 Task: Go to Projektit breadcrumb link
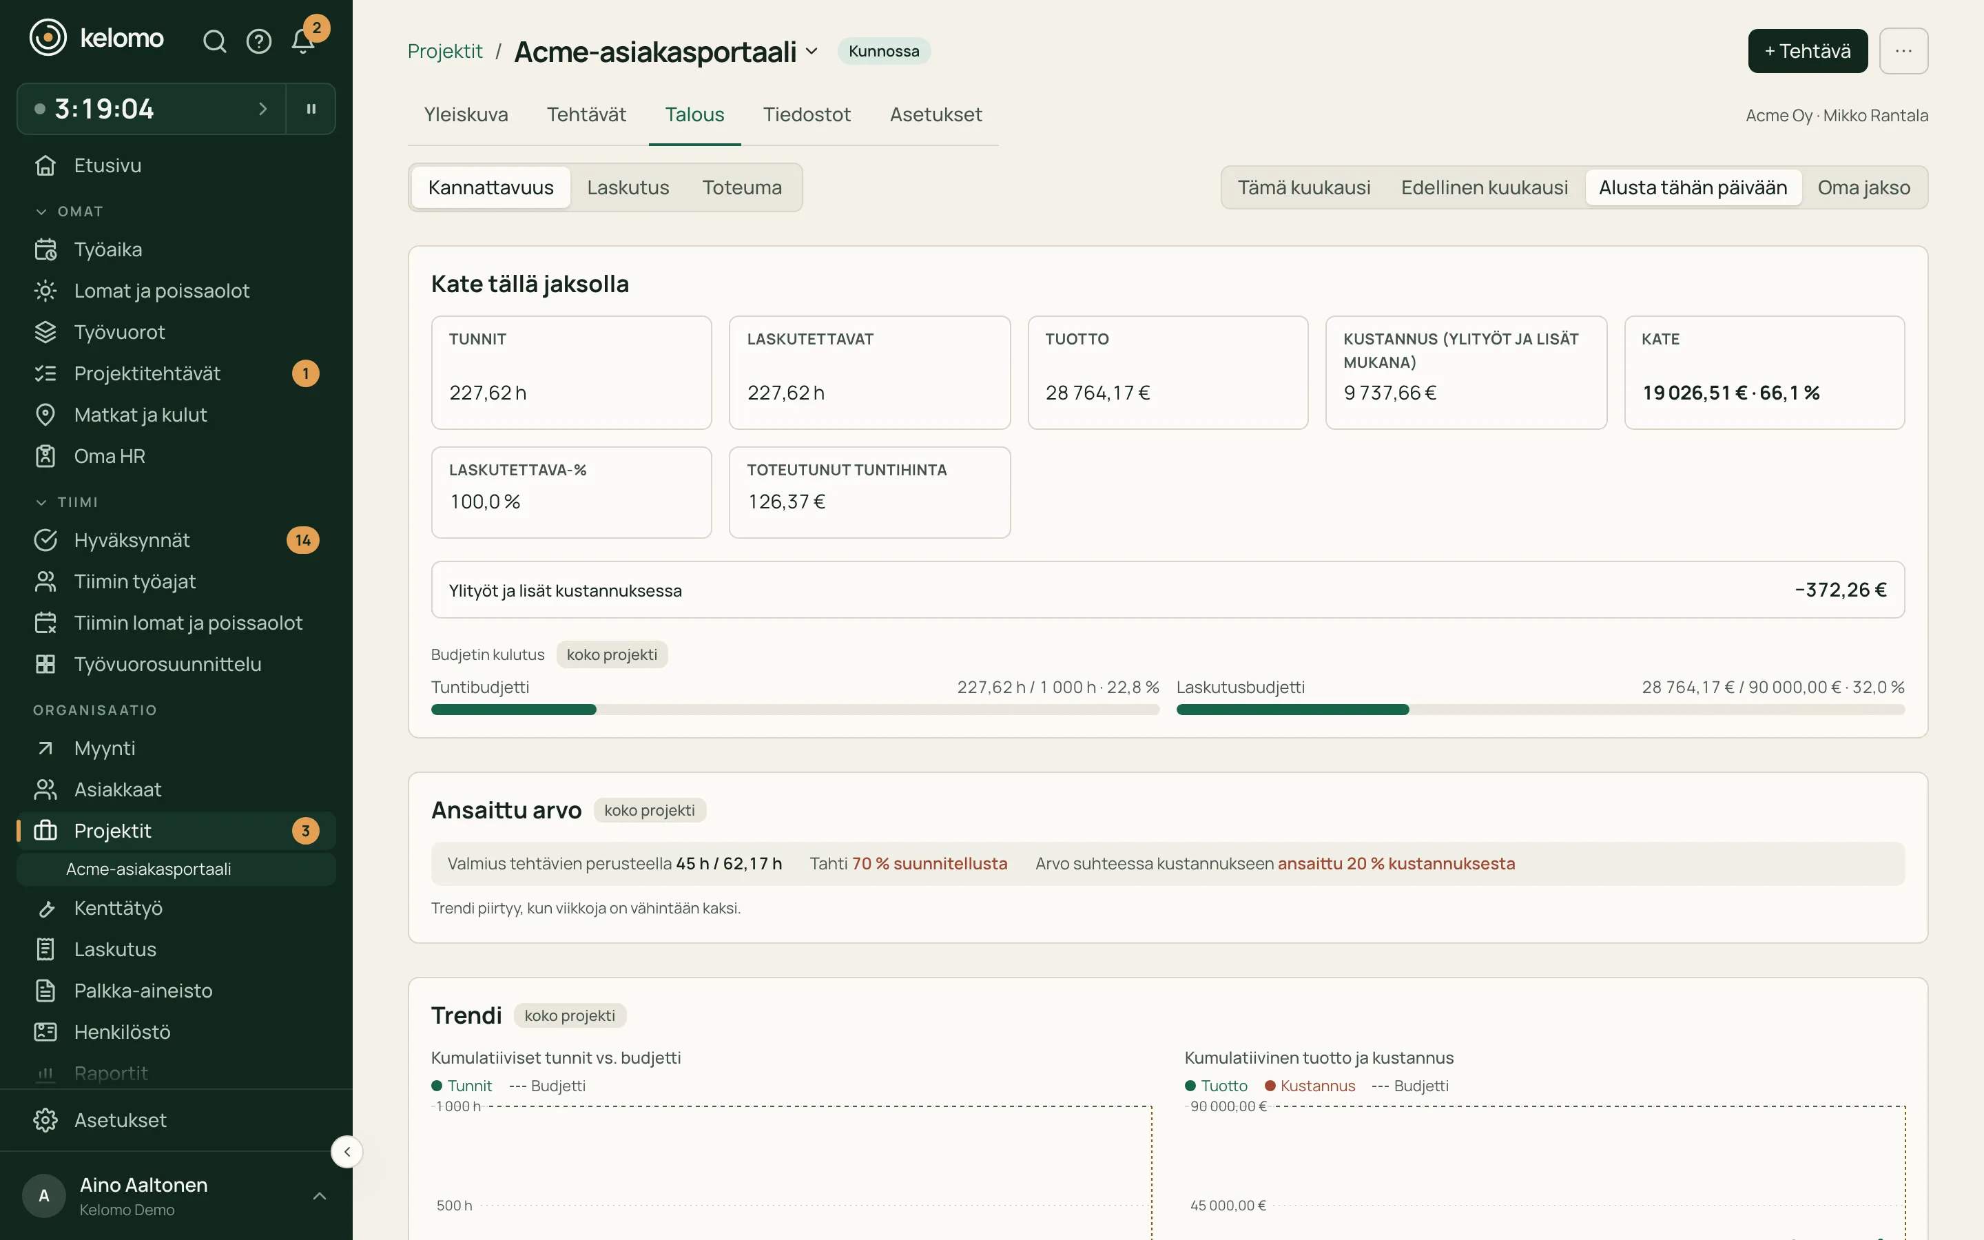click(x=444, y=51)
